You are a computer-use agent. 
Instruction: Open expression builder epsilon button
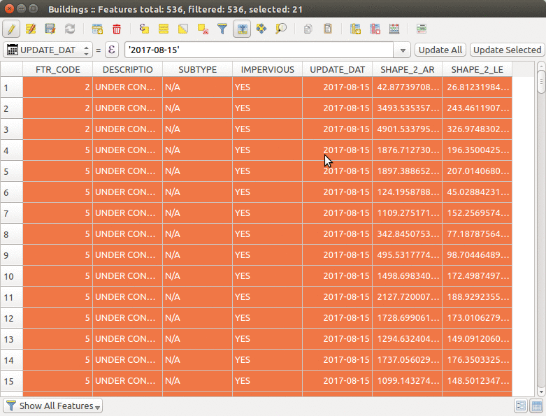point(111,50)
